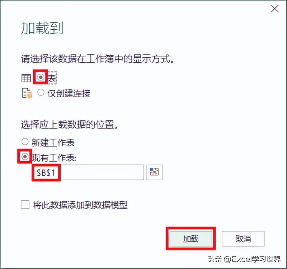Click the 将此数据添加到数据模型 label text
The height and width of the screenshot is (269, 287).
click(x=80, y=205)
